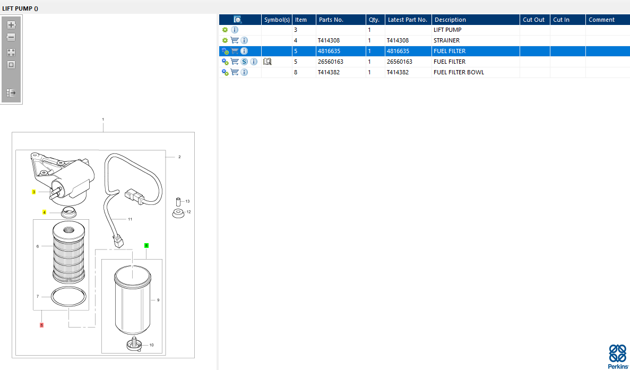
Task: Click callout number 2 in diagram
Action: tap(179, 157)
